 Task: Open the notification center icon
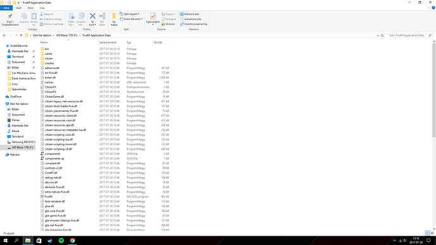(429, 241)
